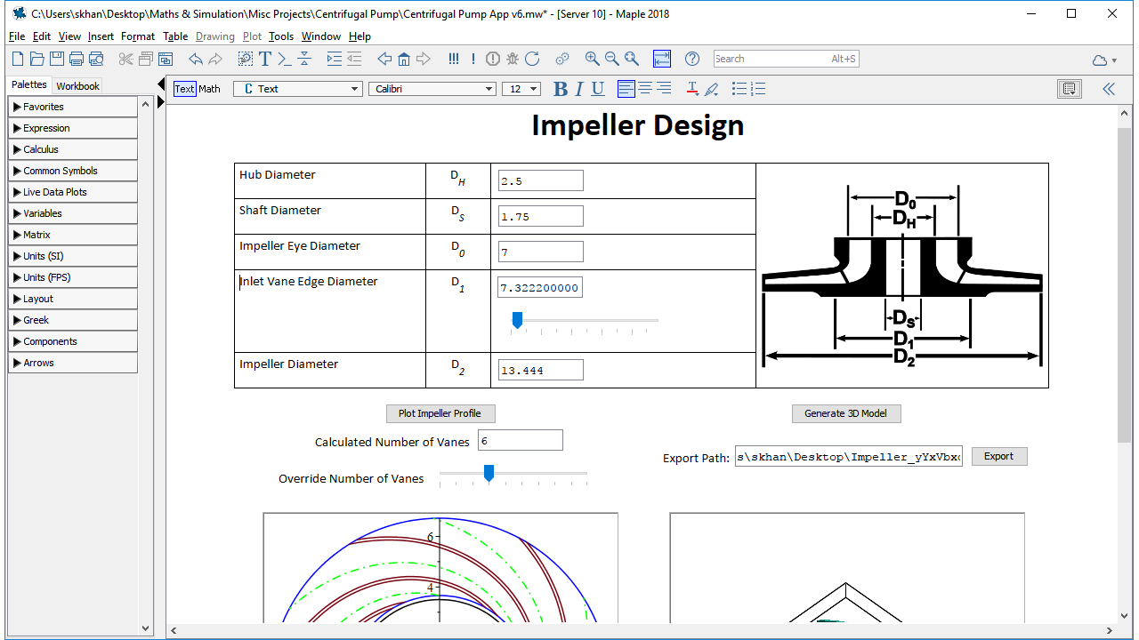Expand the Live Data Plots palette
The height and width of the screenshot is (640, 1139).
tap(73, 192)
